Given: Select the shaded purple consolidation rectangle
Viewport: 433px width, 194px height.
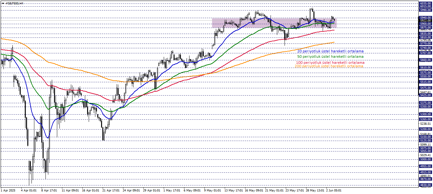Looking at the screenshot, I should tap(274, 23).
